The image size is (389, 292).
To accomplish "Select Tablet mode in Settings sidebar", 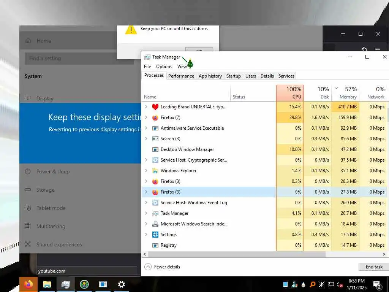I will [x=51, y=208].
